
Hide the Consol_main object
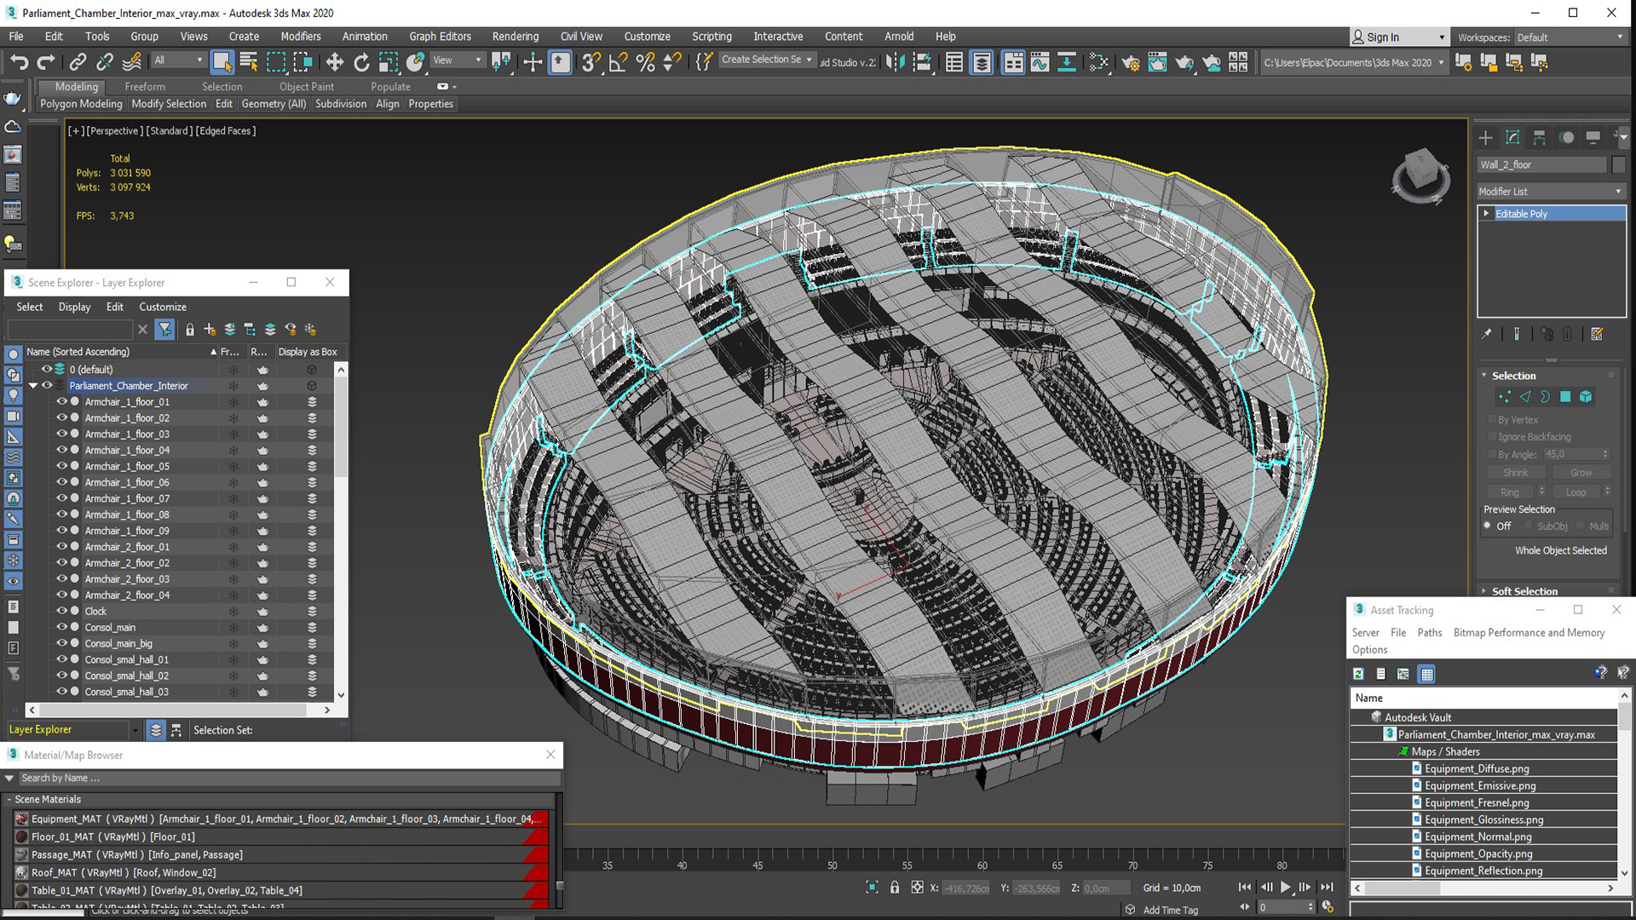[61, 627]
